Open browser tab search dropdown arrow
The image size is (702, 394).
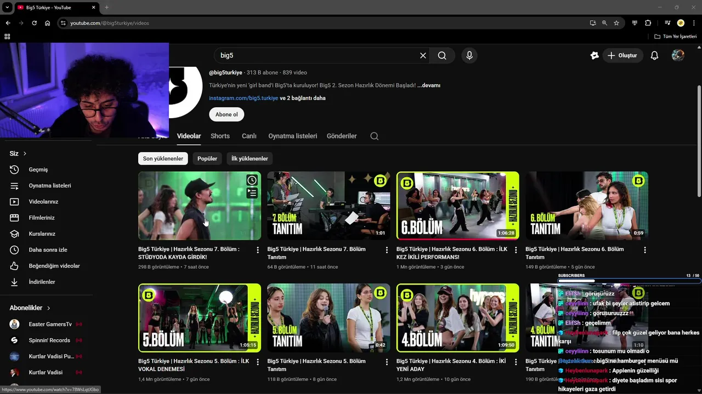7,7
